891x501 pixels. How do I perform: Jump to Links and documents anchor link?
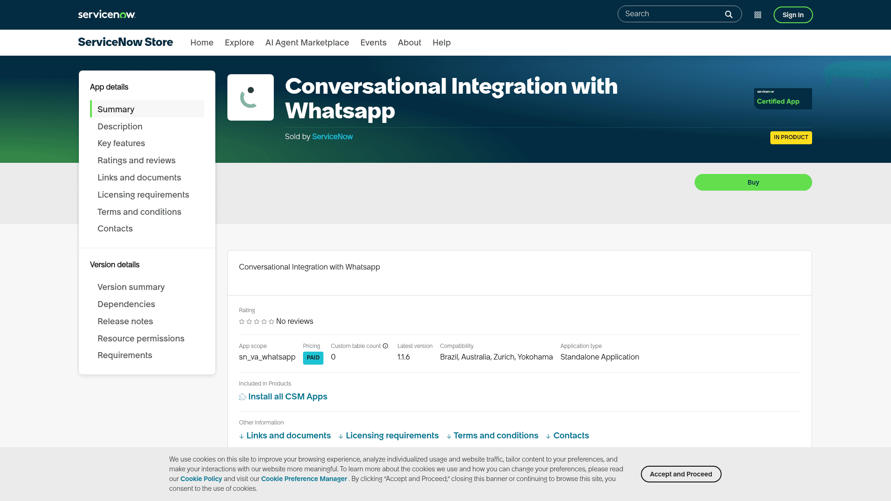[289, 436]
